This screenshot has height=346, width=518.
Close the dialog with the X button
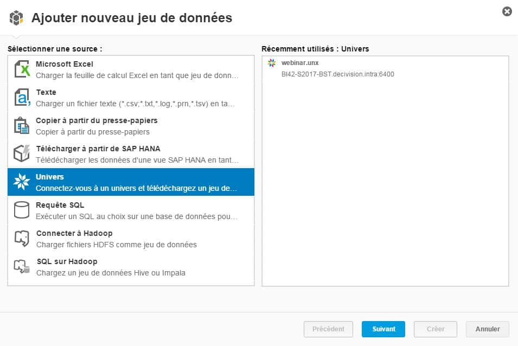pyautogui.click(x=507, y=11)
